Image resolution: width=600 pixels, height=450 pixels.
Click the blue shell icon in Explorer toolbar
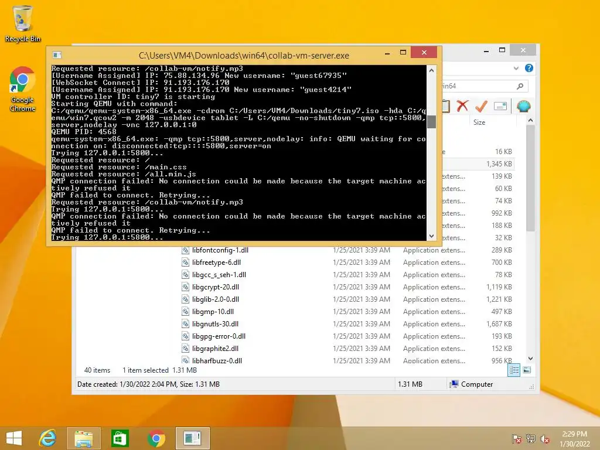(x=523, y=106)
